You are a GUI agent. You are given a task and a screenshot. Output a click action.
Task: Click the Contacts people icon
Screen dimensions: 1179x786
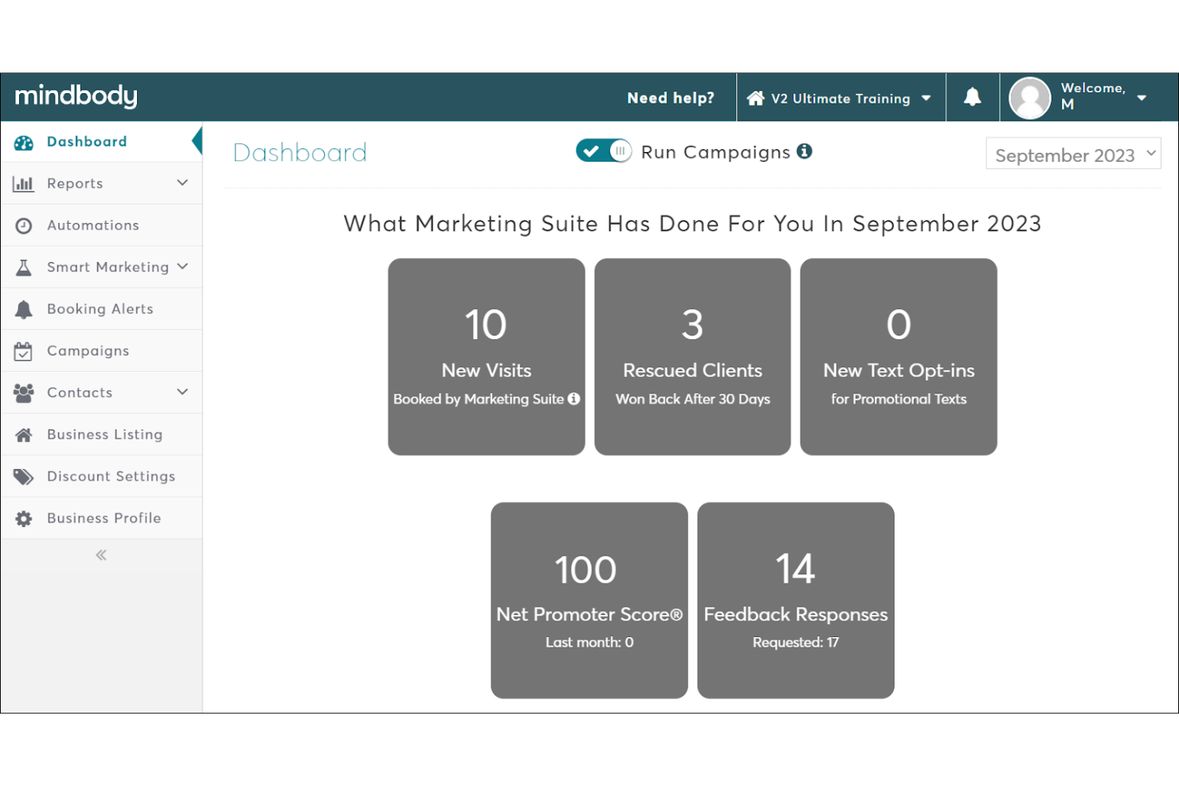tap(24, 393)
